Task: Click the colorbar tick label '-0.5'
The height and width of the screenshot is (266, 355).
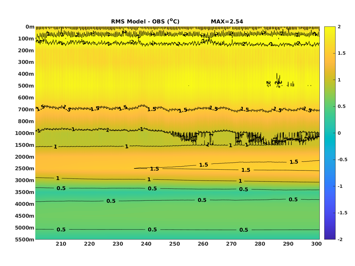Action: tap(343, 160)
